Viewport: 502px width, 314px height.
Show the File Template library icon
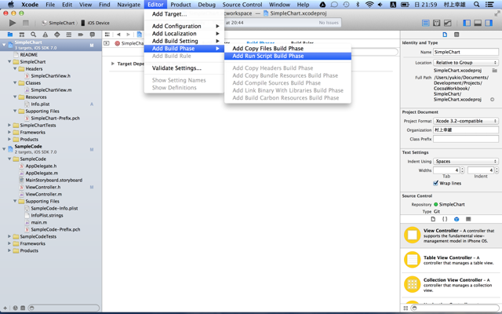433,219
